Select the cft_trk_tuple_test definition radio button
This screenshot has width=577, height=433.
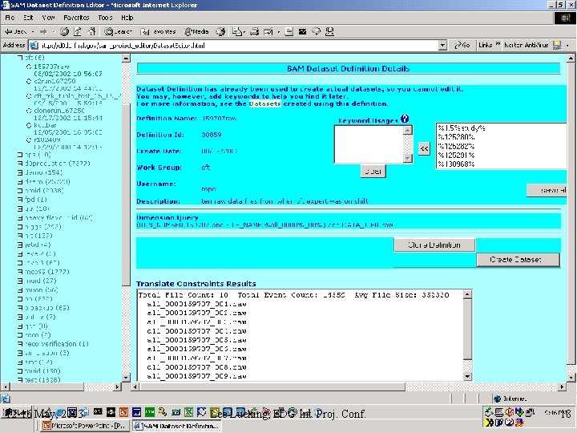point(29,95)
